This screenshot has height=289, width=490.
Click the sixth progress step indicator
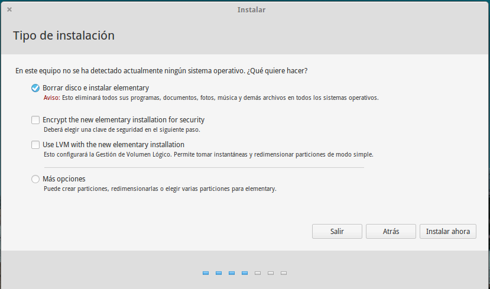[x=271, y=273]
